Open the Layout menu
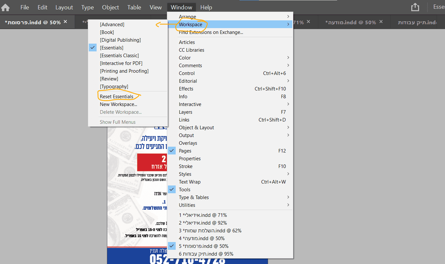 tap(64, 7)
